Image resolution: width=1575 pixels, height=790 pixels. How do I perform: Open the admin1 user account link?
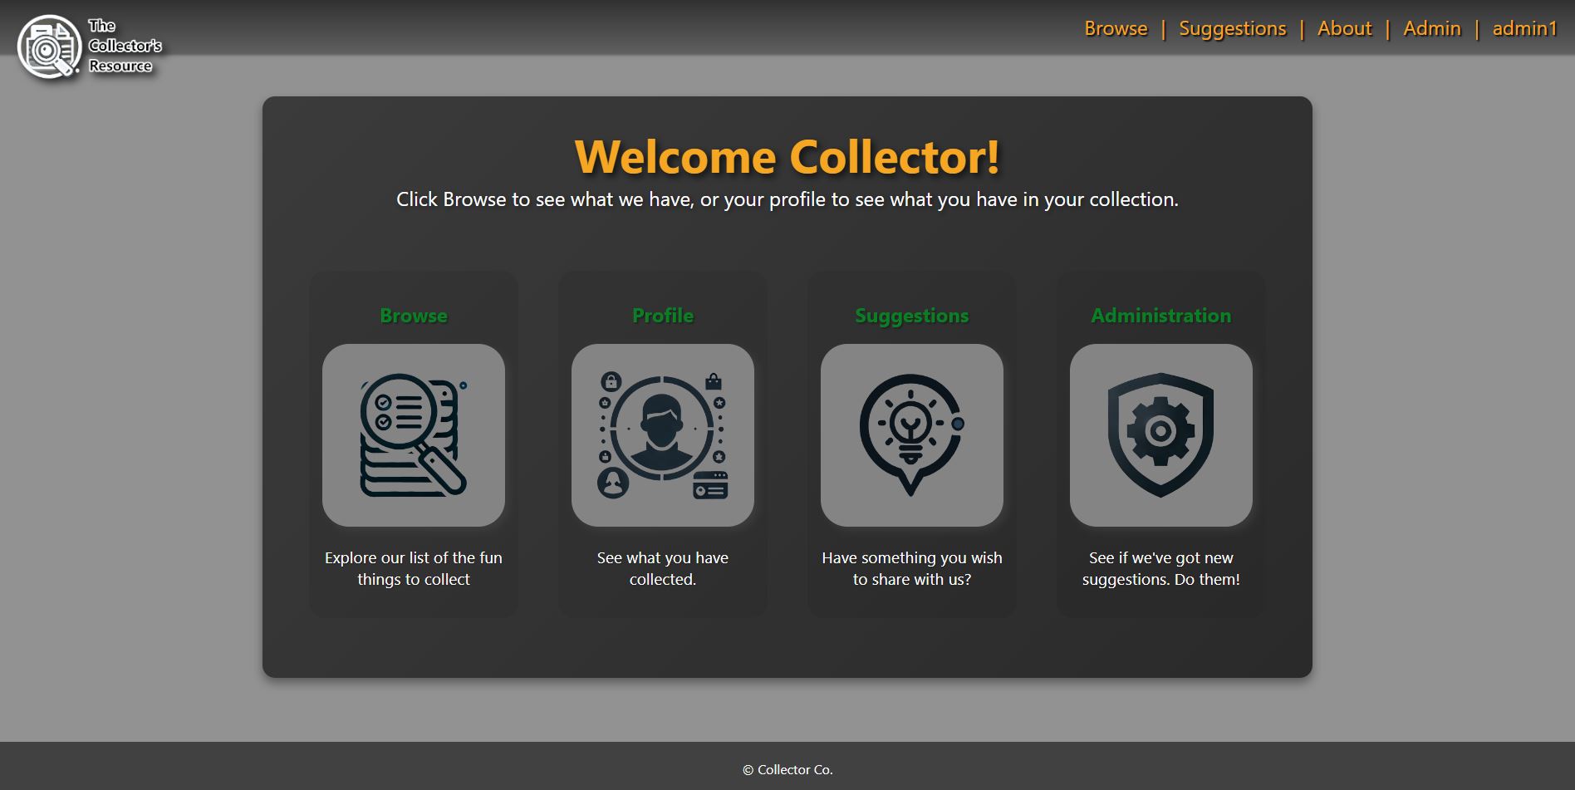(1524, 28)
